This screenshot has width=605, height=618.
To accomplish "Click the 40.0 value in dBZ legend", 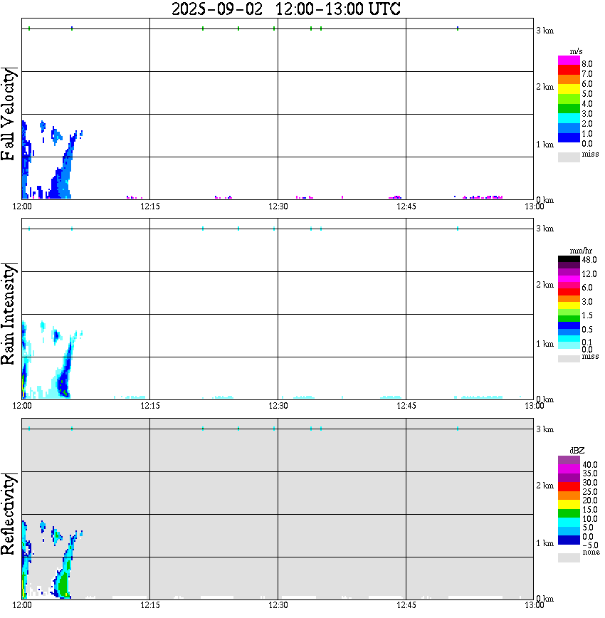I will (x=590, y=465).
